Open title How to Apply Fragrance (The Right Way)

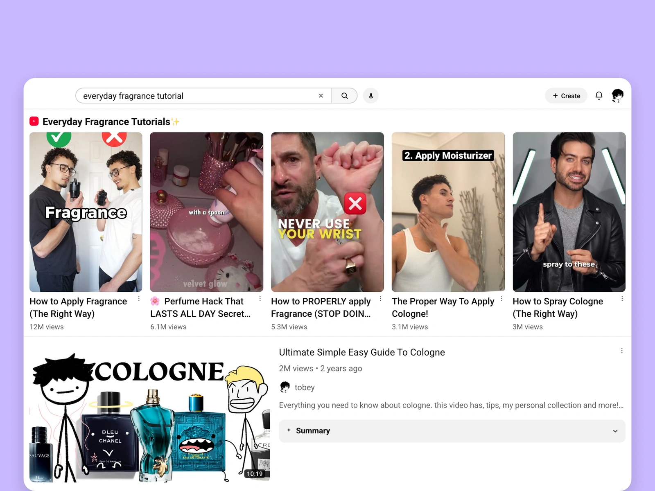pyautogui.click(x=78, y=308)
